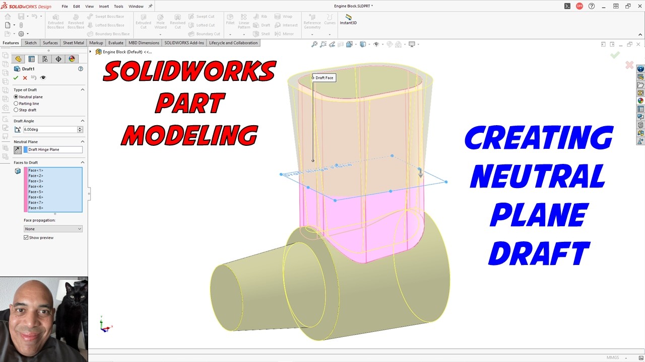Open Design Library task pane icon
The height and width of the screenshot is (362, 645).
(640, 77)
